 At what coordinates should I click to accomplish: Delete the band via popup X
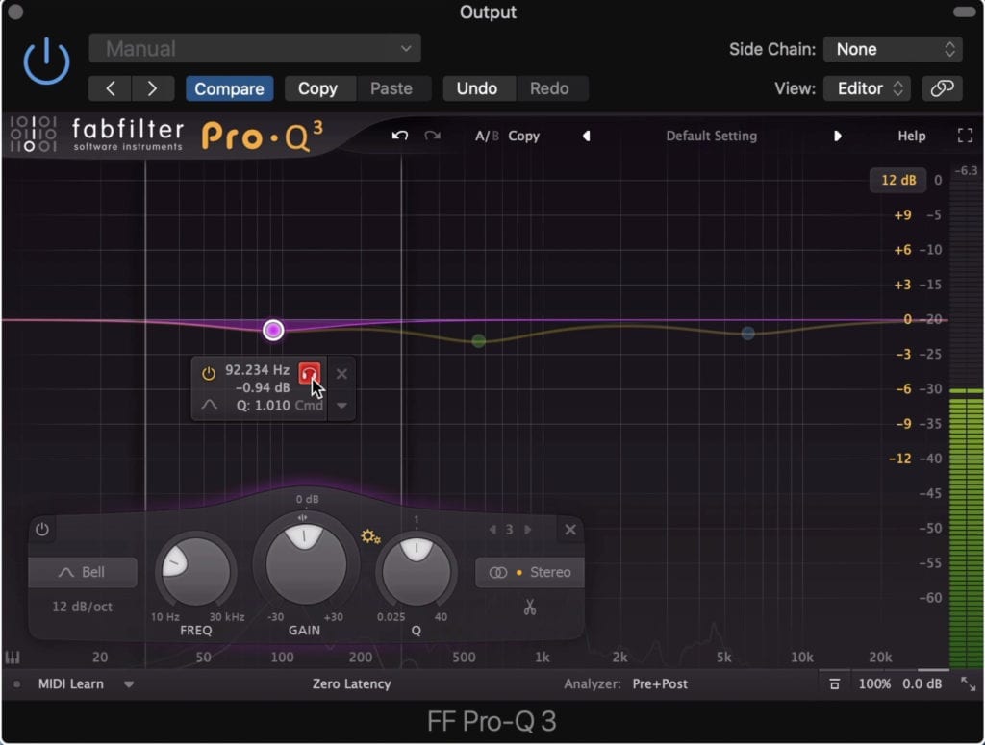point(341,374)
